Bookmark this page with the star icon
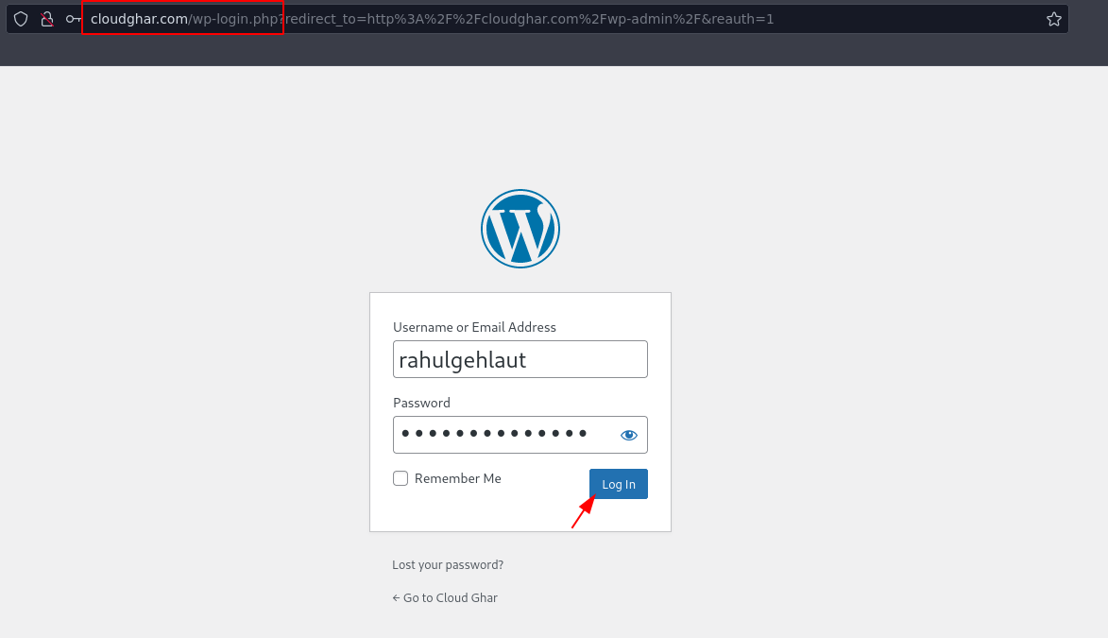The image size is (1108, 638). [x=1053, y=19]
